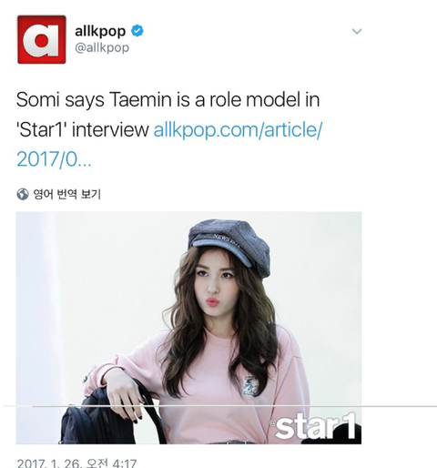Click the patch on the pink sweatshirt
The height and width of the screenshot is (468, 437).
tap(251, 385)
